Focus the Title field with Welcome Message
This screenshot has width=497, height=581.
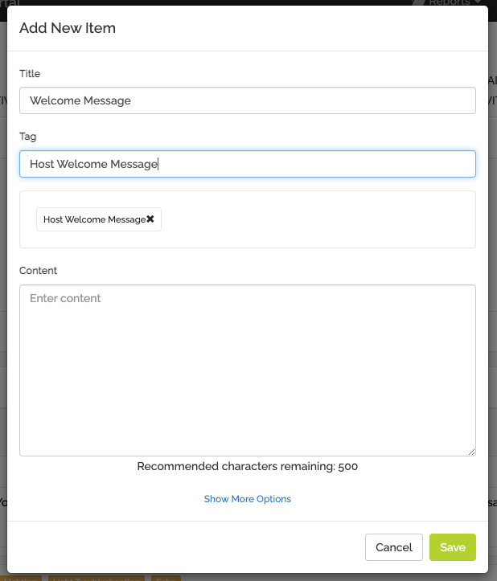[248, 100]
